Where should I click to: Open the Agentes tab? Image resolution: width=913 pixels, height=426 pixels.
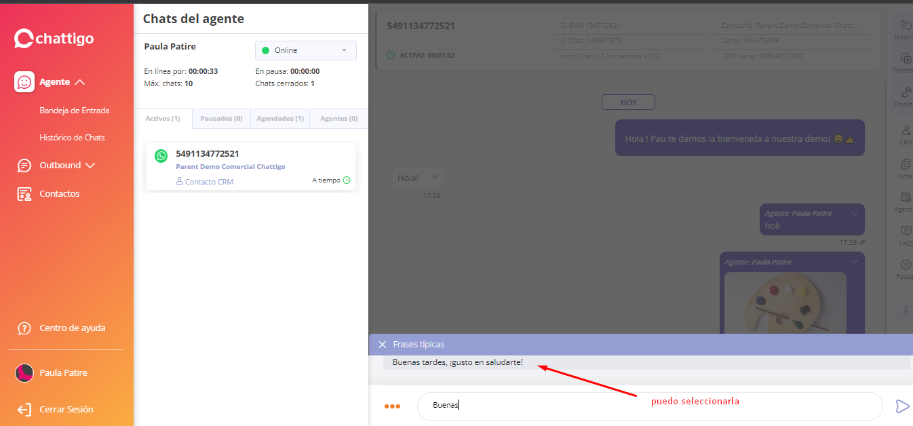pos(338,119)
